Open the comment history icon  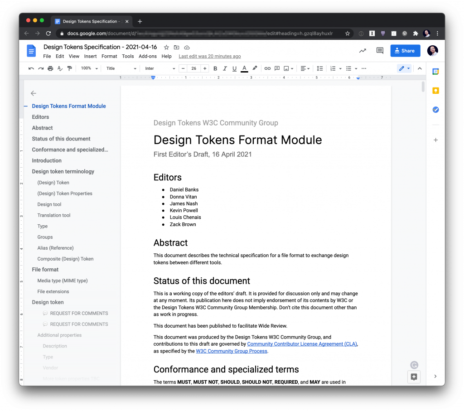point(380,51)
